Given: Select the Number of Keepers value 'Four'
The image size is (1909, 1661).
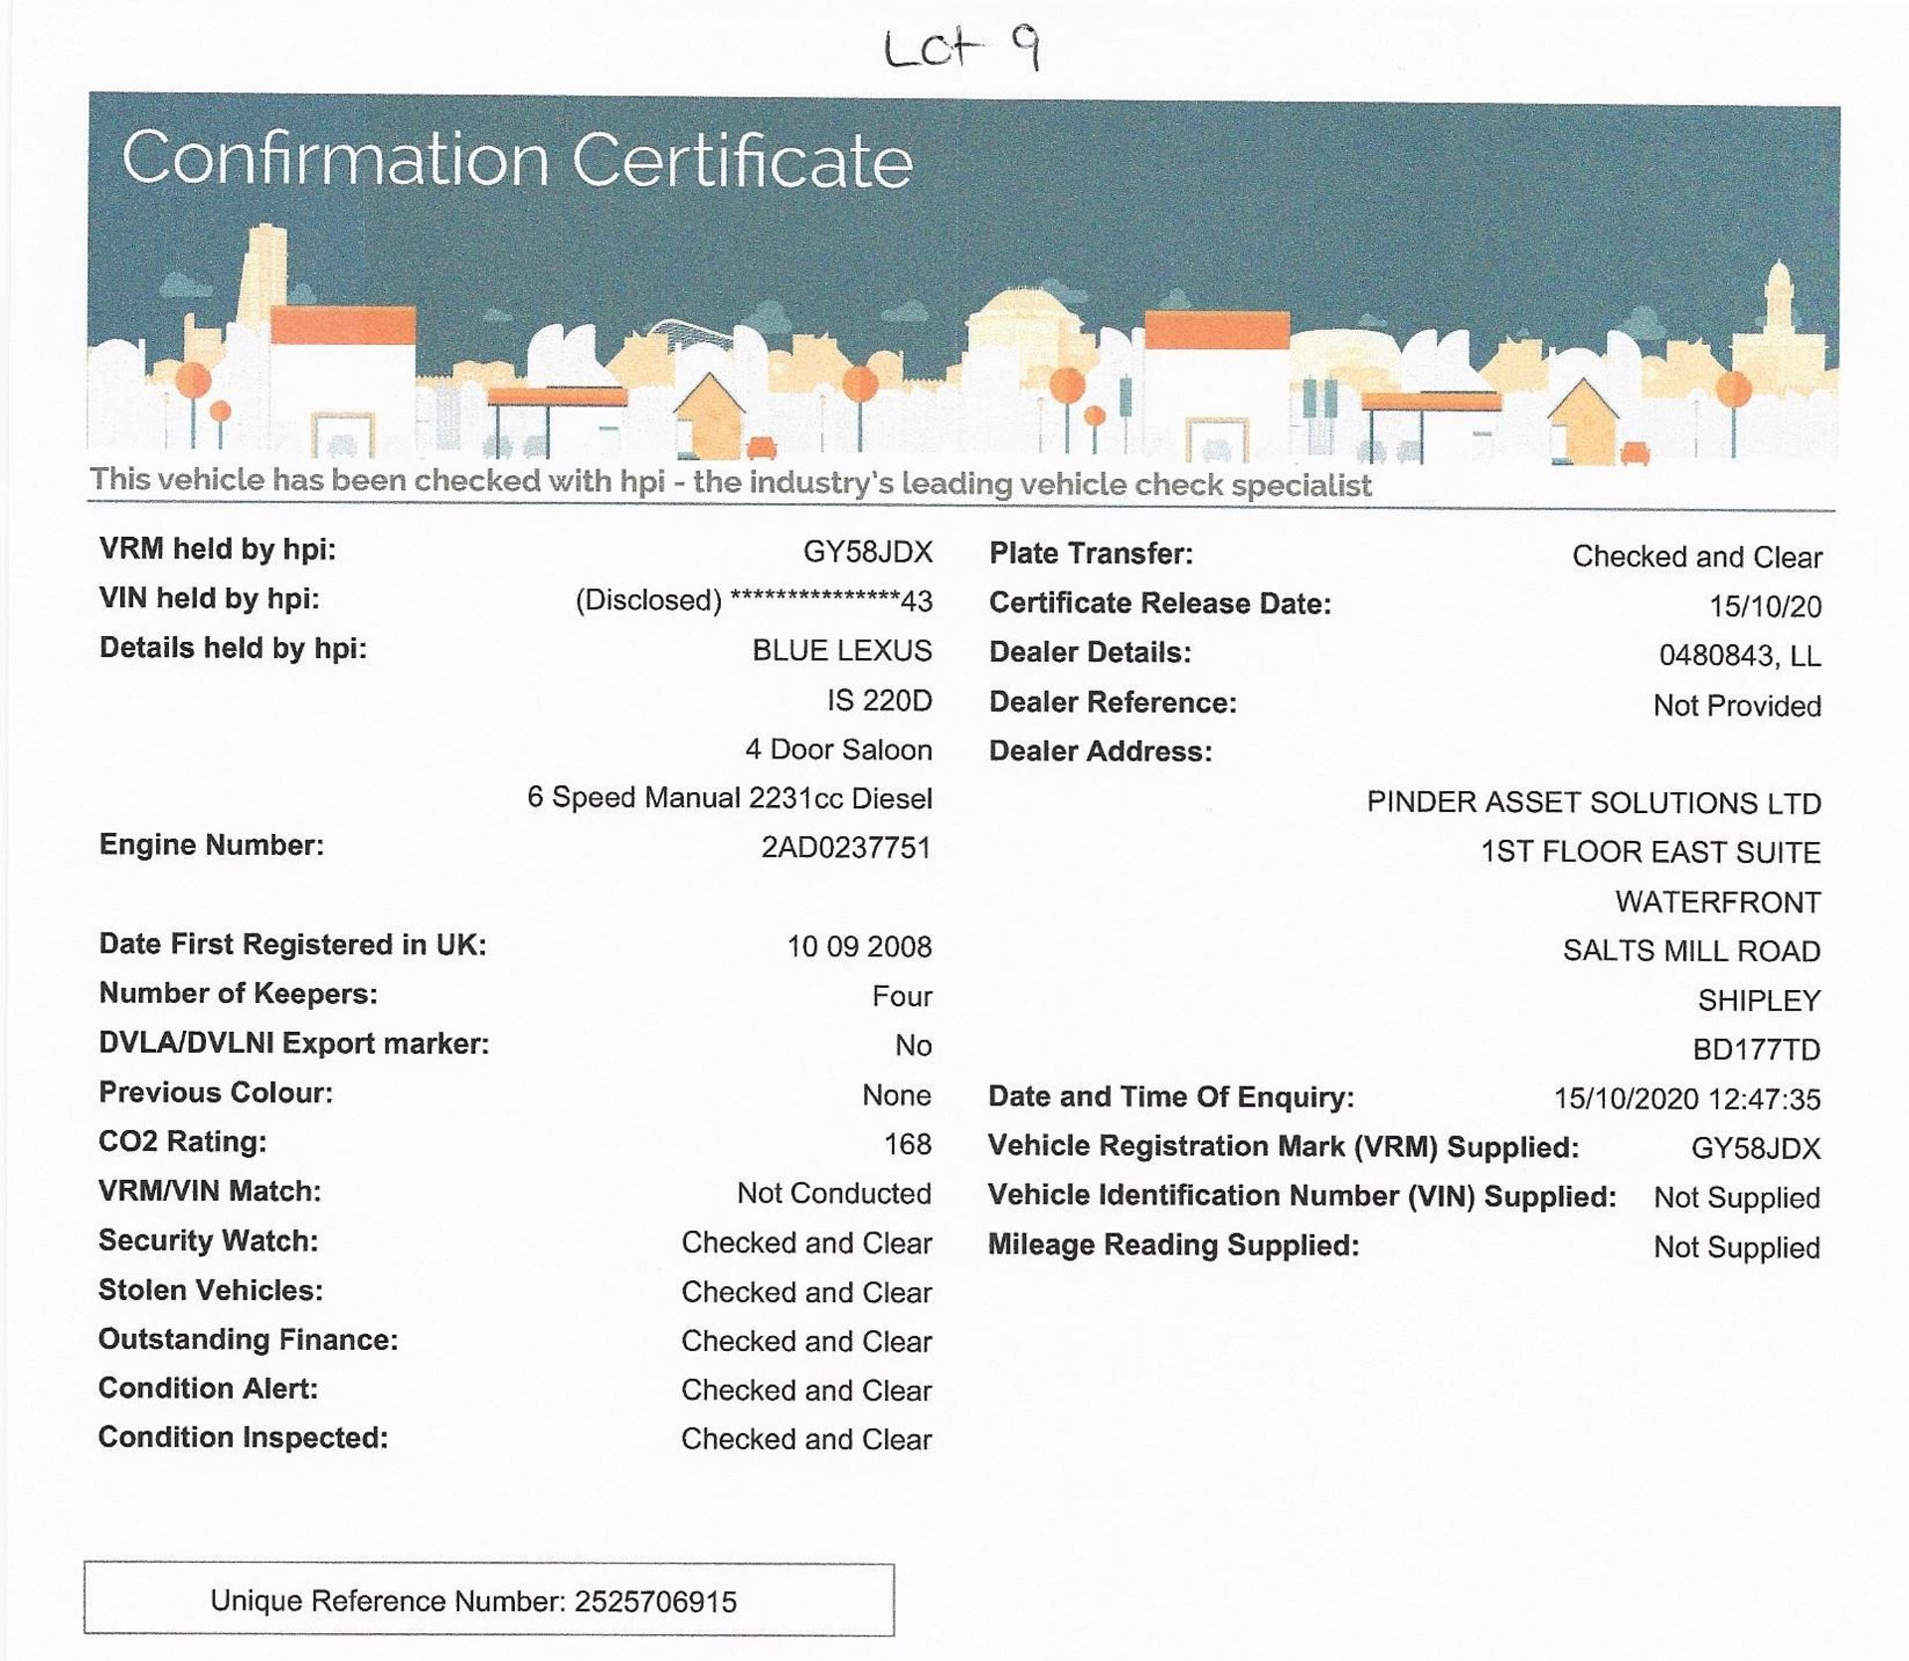Looking at the screenshot, I should 902,996.
